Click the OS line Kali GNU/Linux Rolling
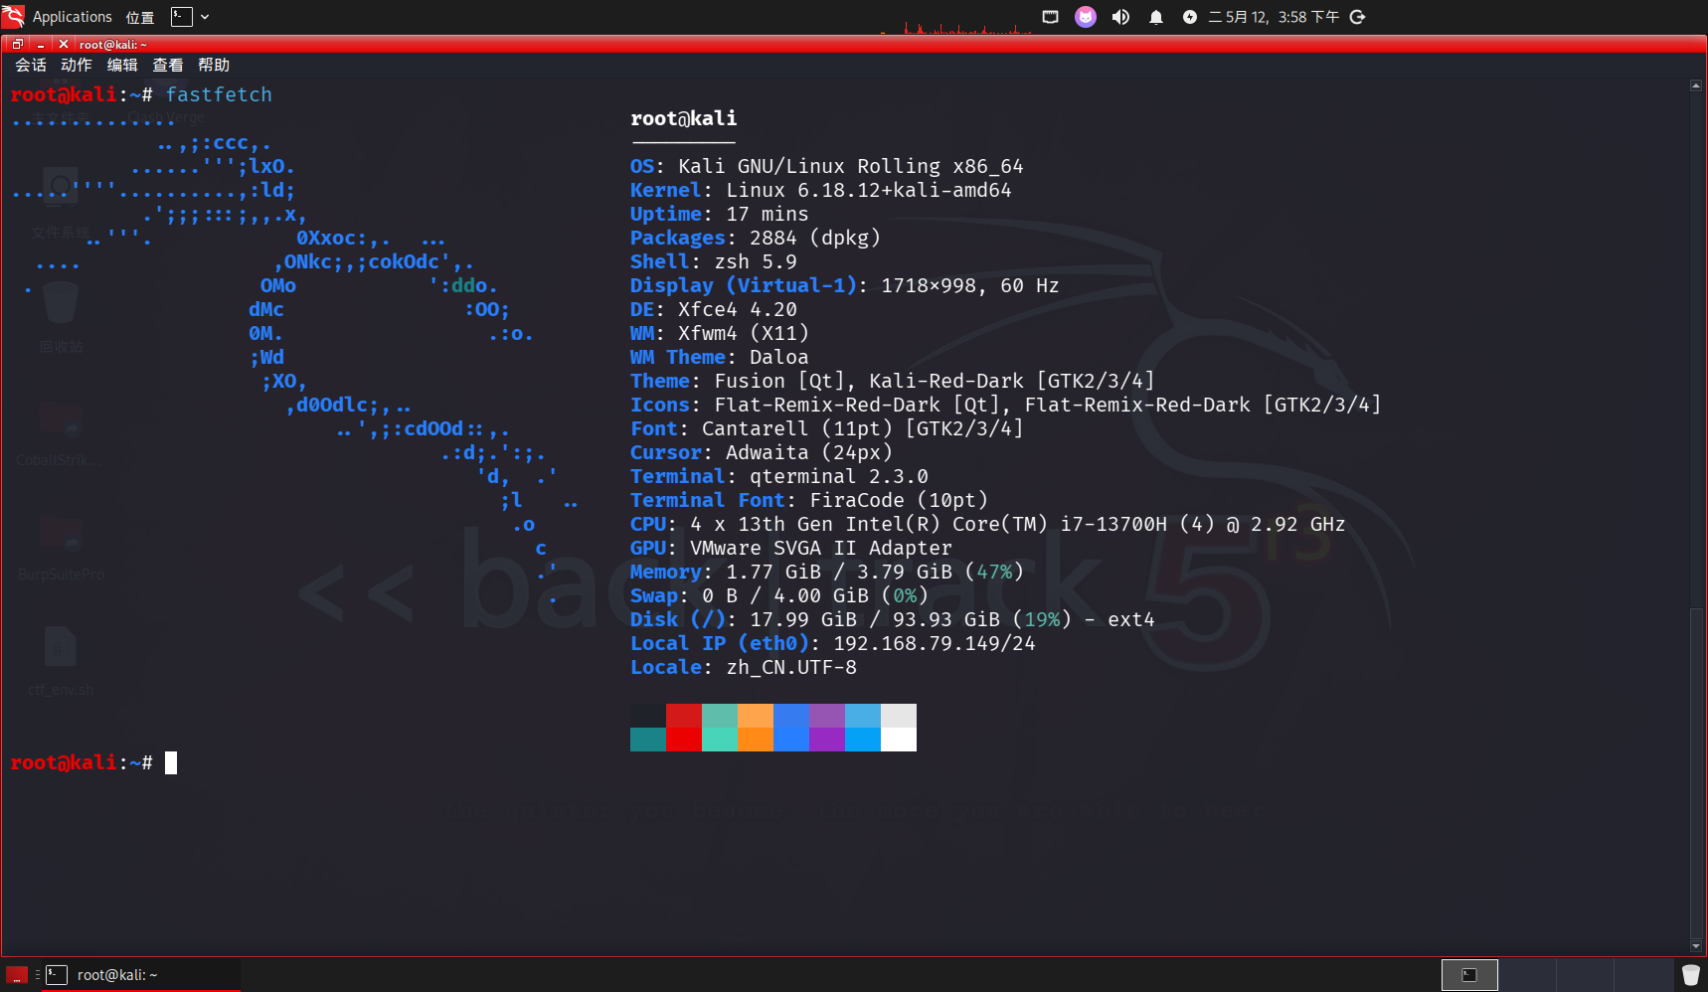This screenshot has width=1708, height=992. [x=827, y=166]
